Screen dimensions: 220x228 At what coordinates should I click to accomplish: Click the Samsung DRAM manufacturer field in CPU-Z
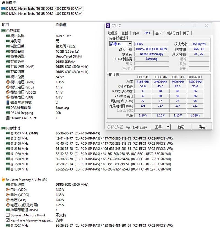(152, 59)
